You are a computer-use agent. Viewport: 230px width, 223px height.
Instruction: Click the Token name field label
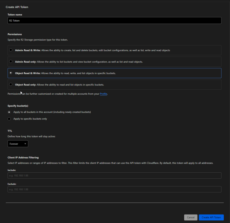[15, 14]
